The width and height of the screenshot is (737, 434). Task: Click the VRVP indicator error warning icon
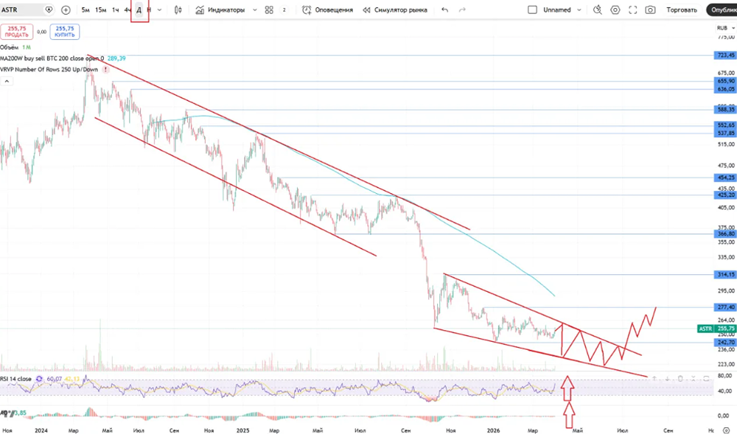coord(105,69)
